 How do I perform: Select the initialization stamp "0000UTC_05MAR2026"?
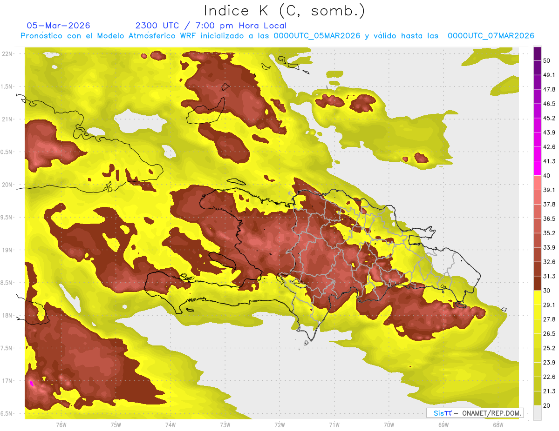317,36
